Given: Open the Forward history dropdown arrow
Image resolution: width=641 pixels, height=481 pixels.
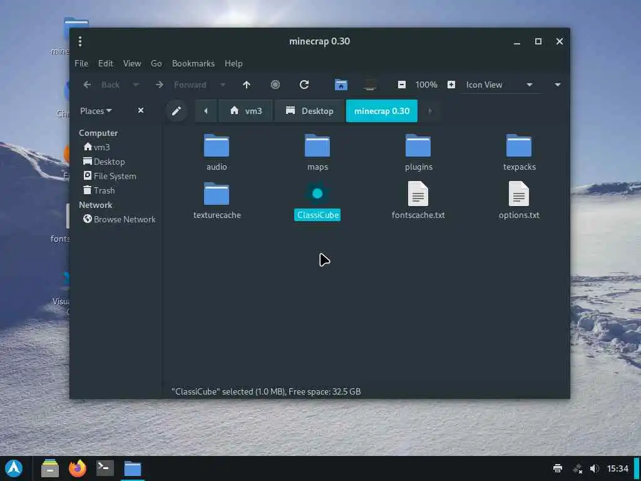Looking at the screenshot, I should [223, 85].
